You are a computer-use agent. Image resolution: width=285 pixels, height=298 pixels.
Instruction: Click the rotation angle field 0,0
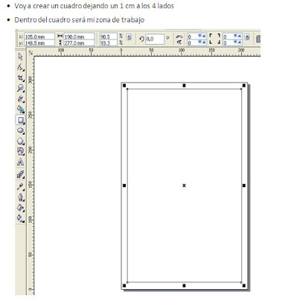coord(155,39)
